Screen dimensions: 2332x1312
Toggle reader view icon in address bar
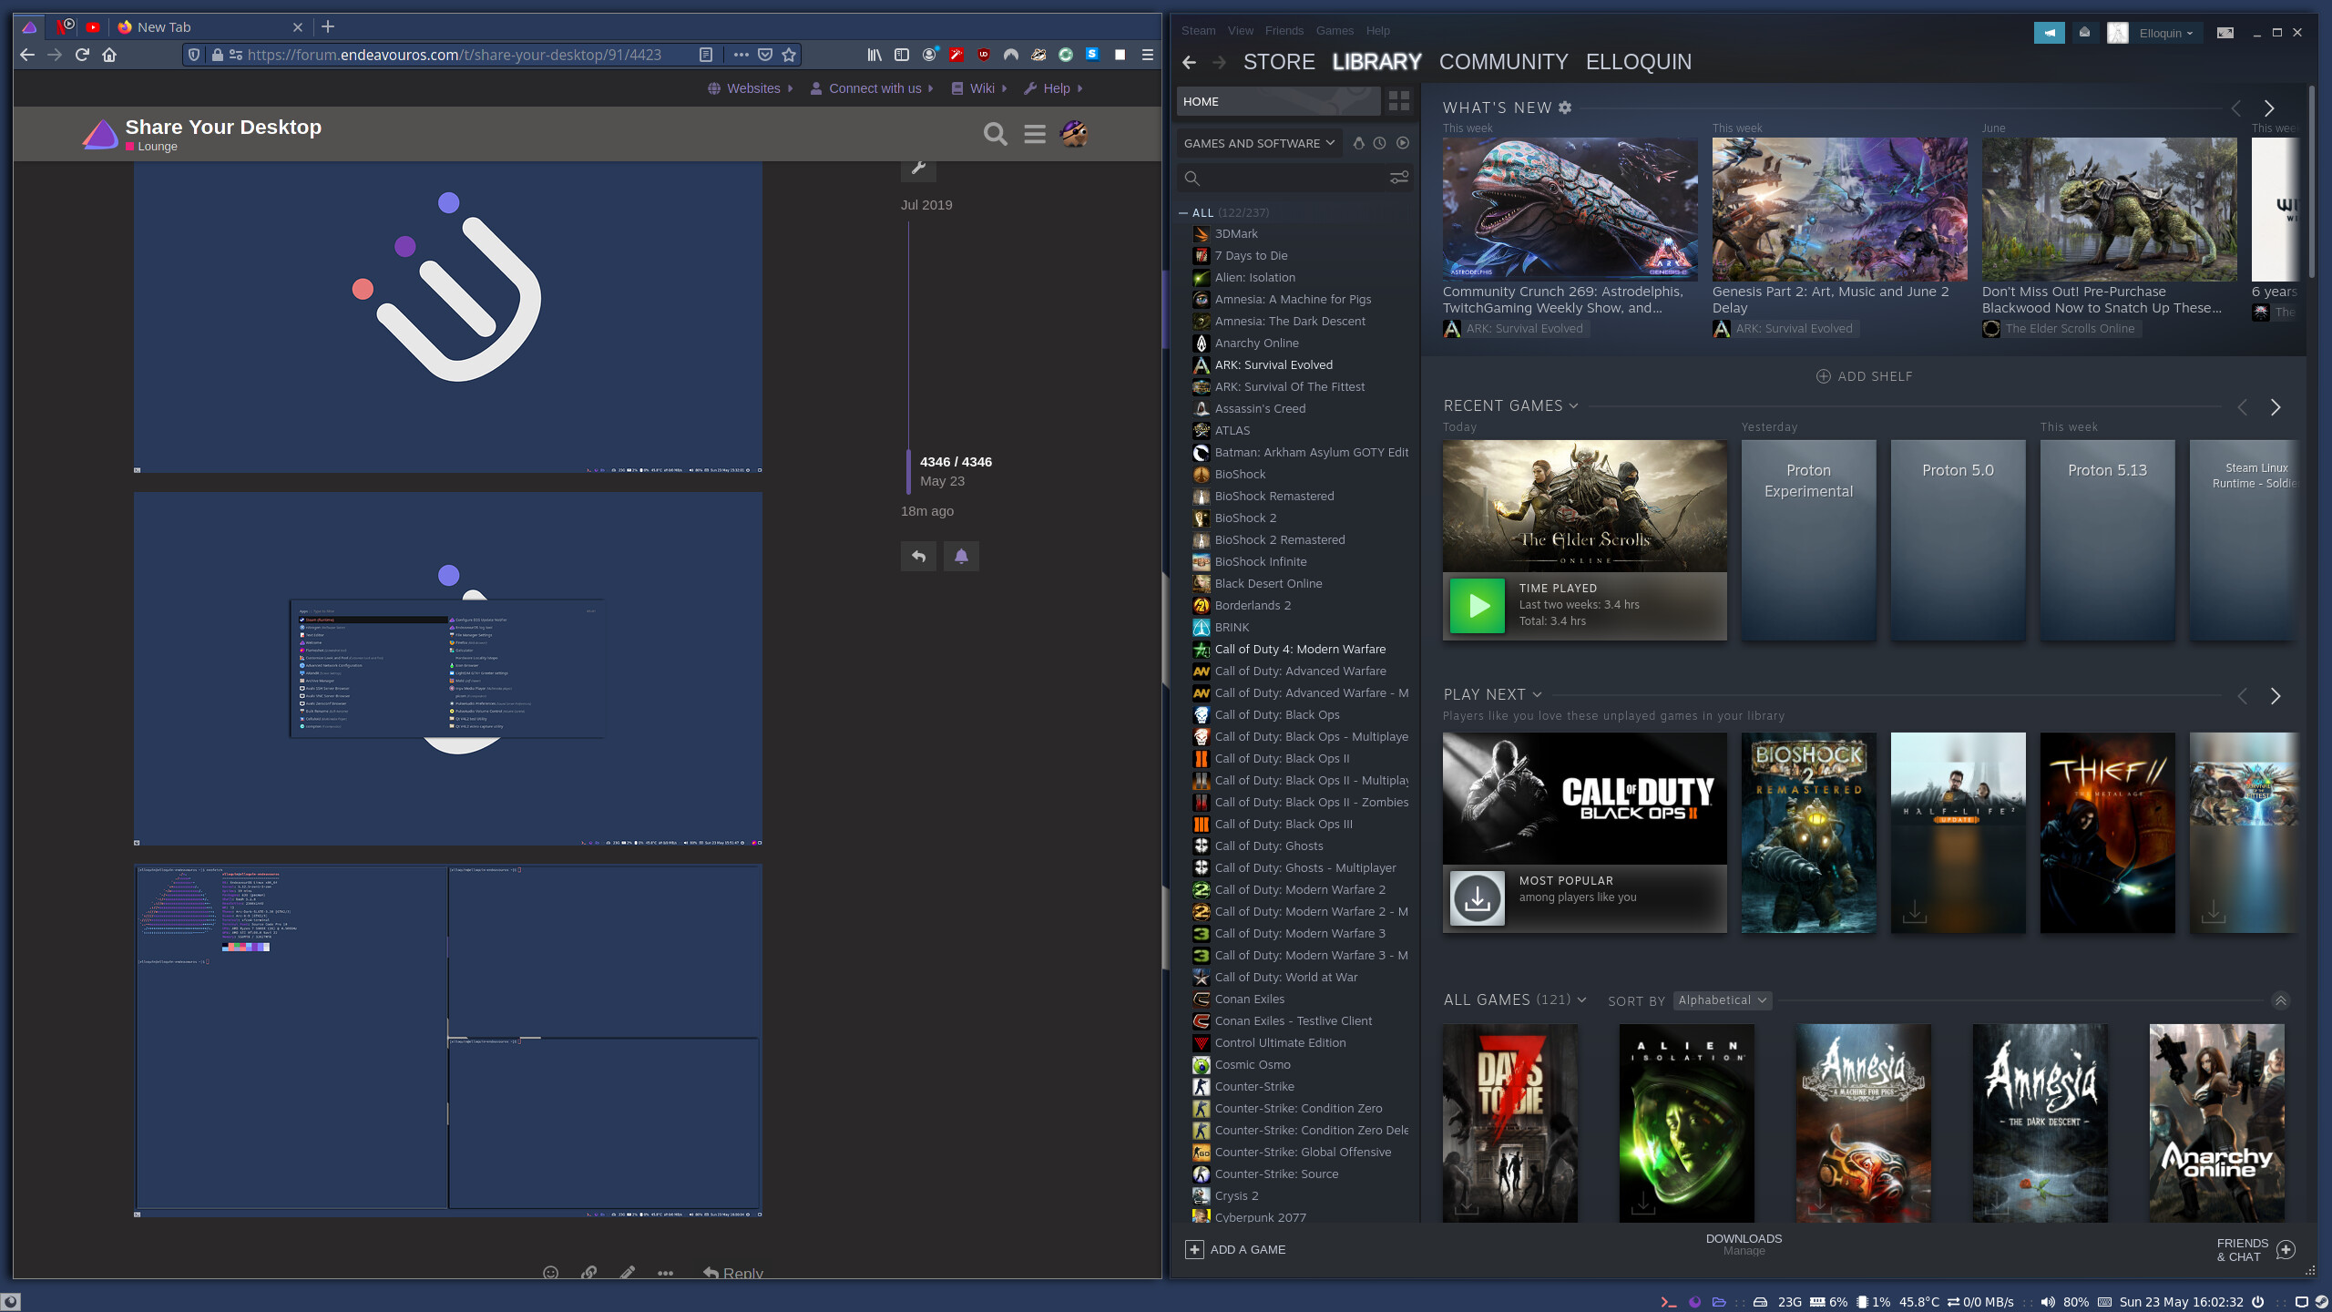click(706, 55)
